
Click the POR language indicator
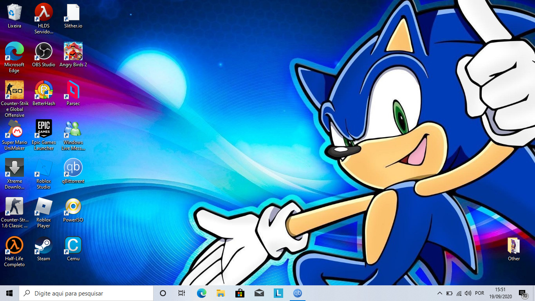tap(479, 293)
